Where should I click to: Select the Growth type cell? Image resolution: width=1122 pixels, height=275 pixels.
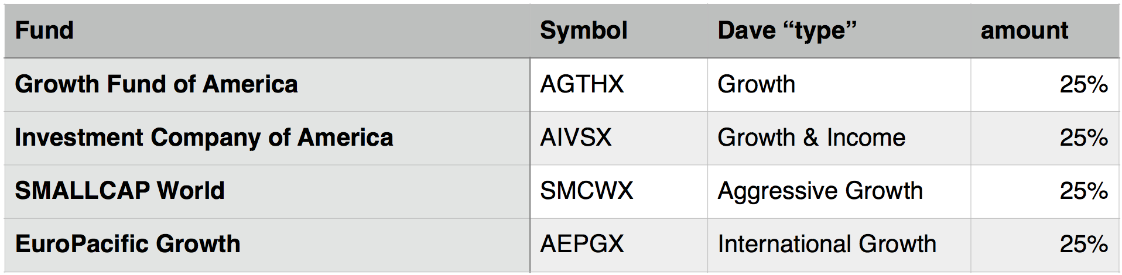pyautogui.click(x=839, y=85)
